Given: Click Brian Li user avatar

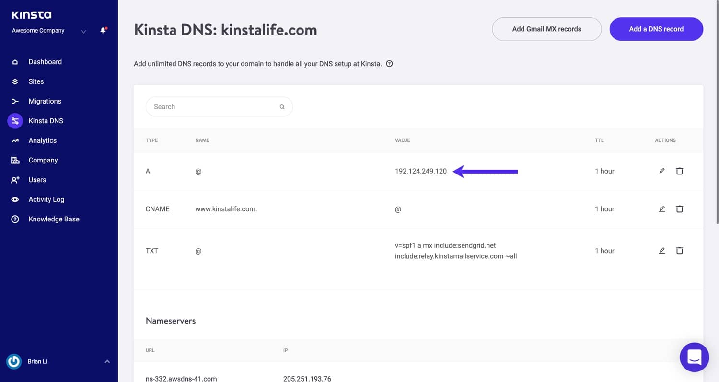Looking at the screenshot, I should pos(14,361).
